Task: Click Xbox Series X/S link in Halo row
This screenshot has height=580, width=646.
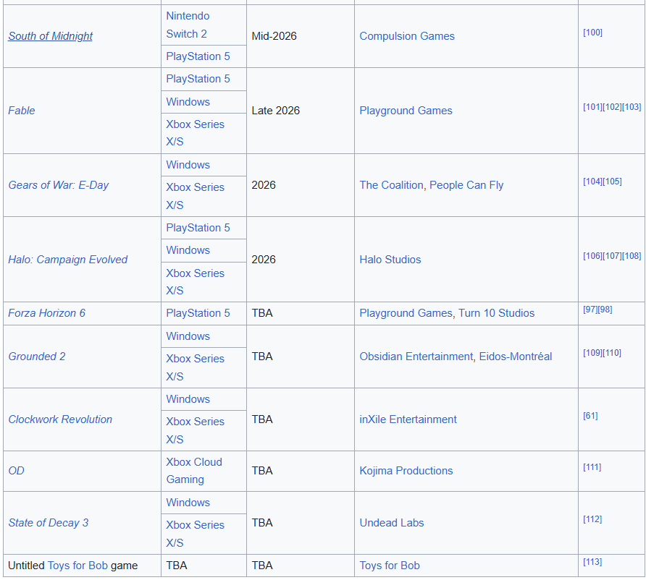Action: (195, 282)
